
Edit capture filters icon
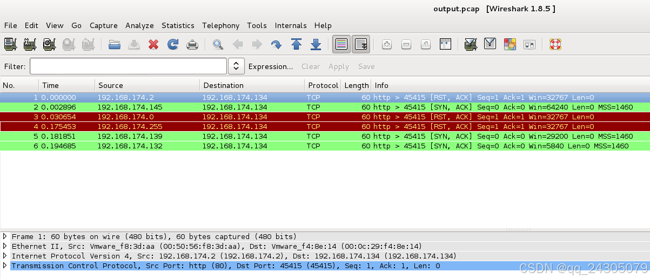click(x=471, y=44)
